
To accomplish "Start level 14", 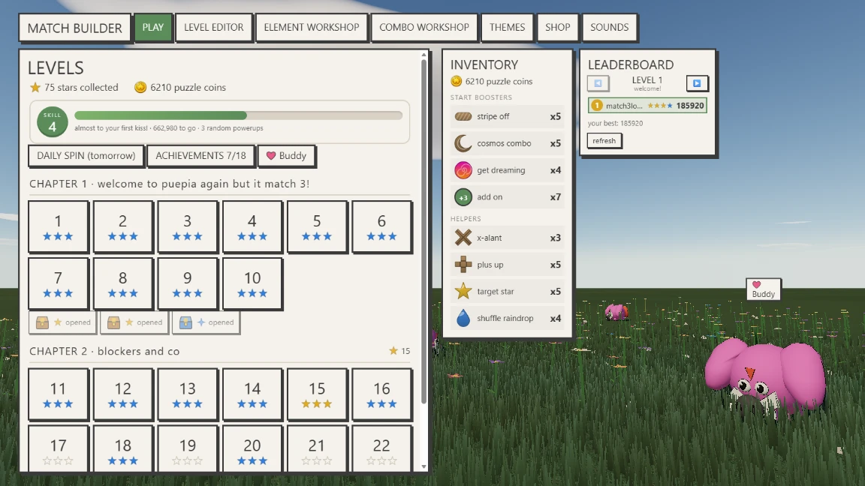I will (252, 394).
